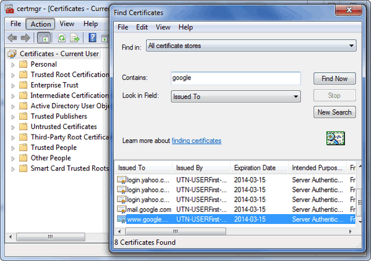Click the Untrusted Certificates folder icon
Screen dimensions: 371x261
point(23,126)
